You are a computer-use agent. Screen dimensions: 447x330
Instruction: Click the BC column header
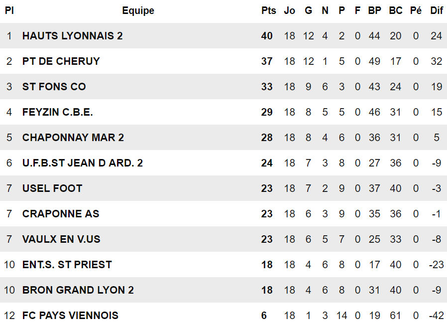(x=395, y=10)
